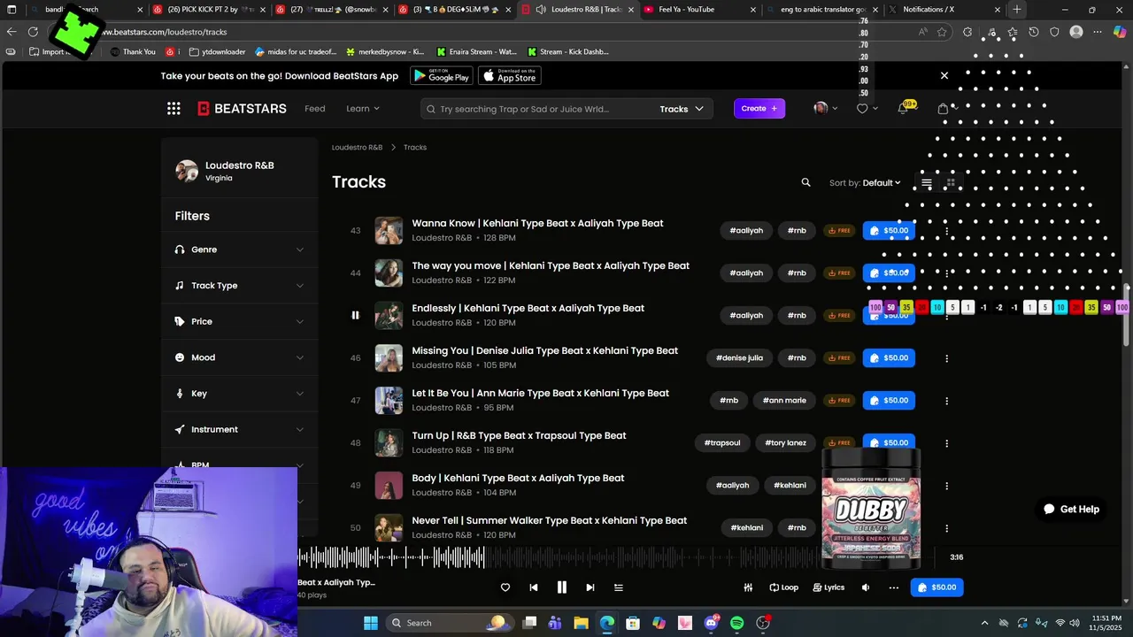The image size is (1133, 637).
Task: Click the page vertical scrollbar
Action: (1127, 315)
